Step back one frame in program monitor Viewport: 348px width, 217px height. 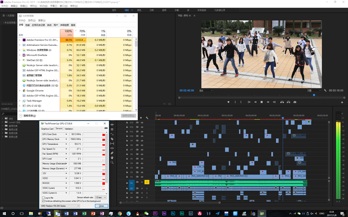click(x=256, y=102)
